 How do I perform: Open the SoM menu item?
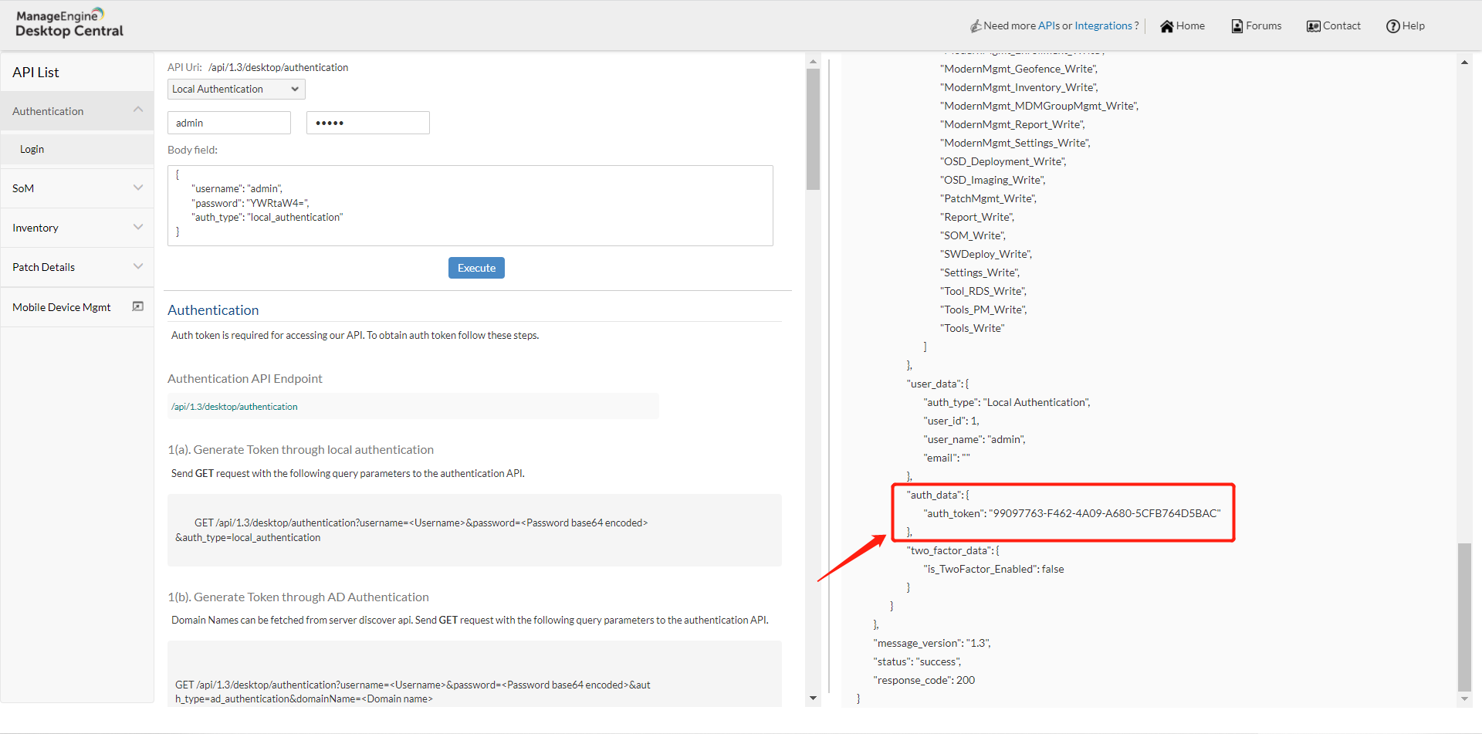tap(77, 188)
